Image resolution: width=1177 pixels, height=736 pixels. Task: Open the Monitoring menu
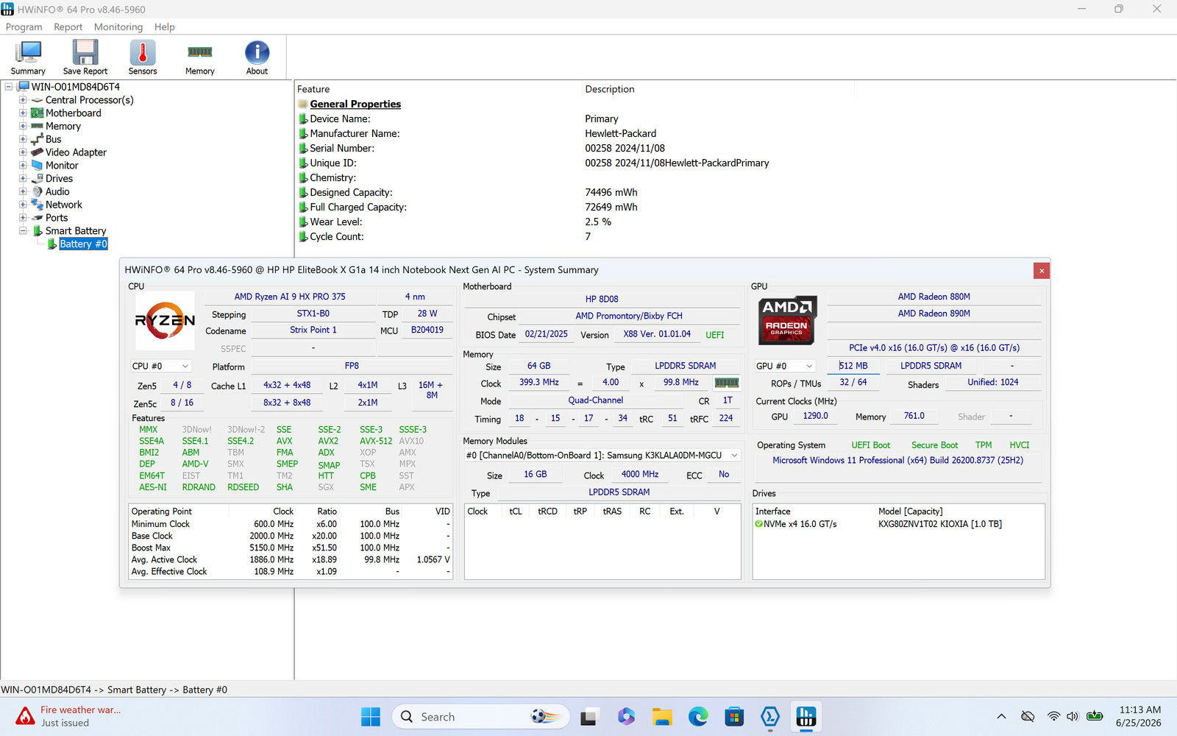tap(118, 27)
